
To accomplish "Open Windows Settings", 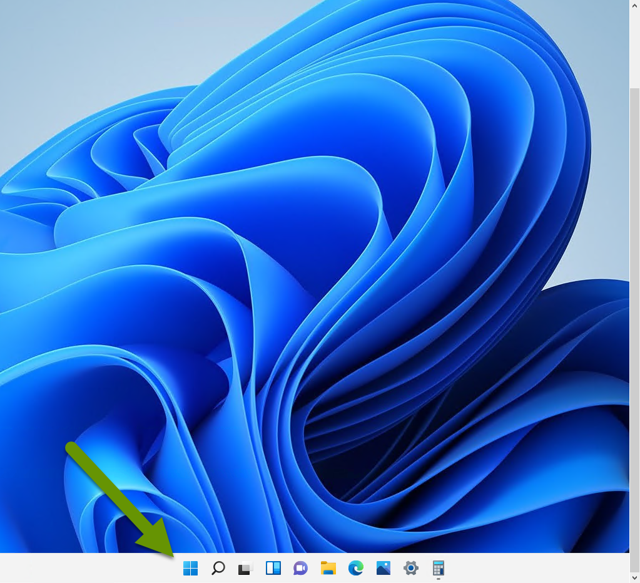I will pos(410,569).
